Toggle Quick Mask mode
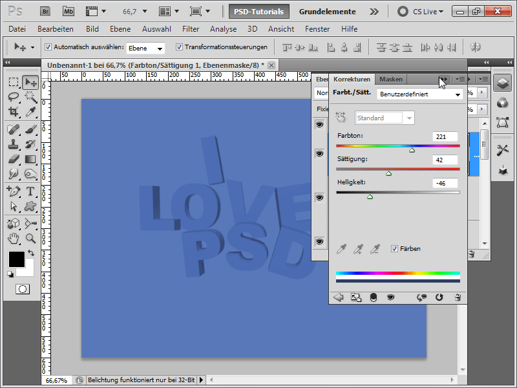Screen dimensions: 517x388 coord(23,289)
